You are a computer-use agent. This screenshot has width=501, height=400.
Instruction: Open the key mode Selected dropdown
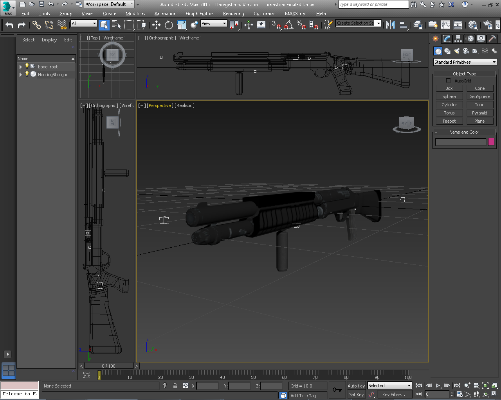click(389, 386)
